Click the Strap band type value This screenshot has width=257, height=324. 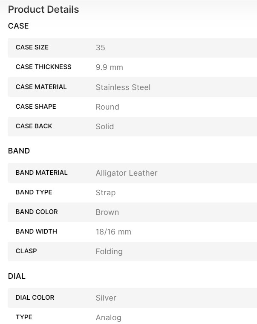point(106,193)
